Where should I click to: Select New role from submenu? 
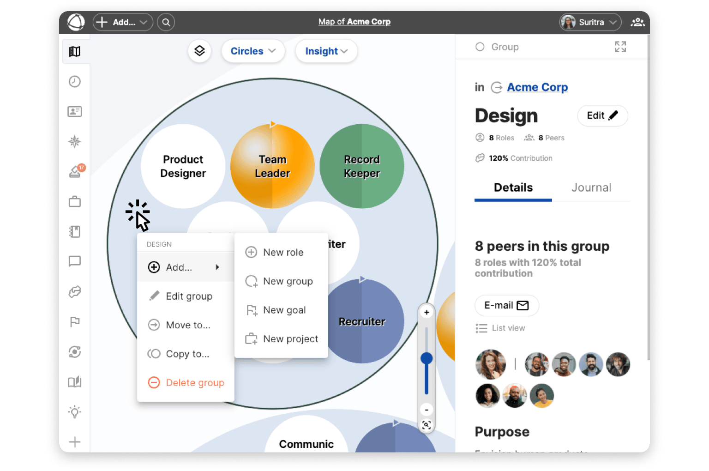(x=282, y=252)
